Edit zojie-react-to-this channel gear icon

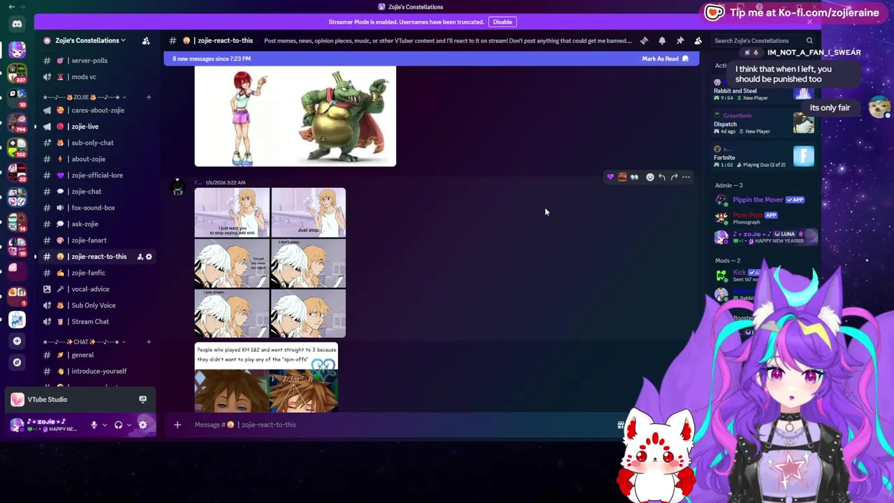[x=149, y=256]
